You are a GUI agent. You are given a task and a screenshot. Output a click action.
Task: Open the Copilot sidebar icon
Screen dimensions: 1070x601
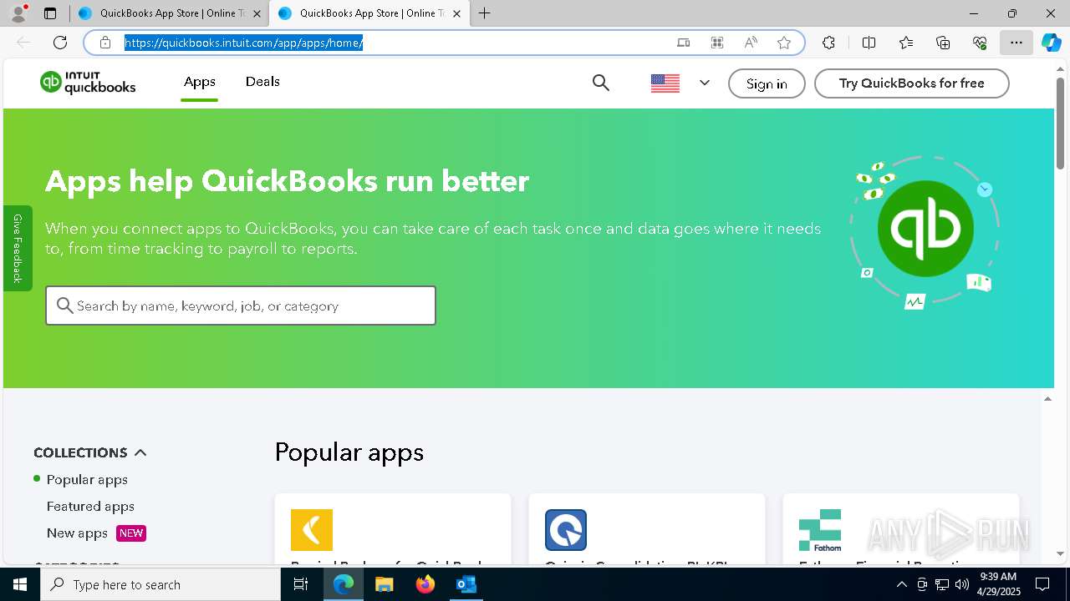tap(1052, 43)
